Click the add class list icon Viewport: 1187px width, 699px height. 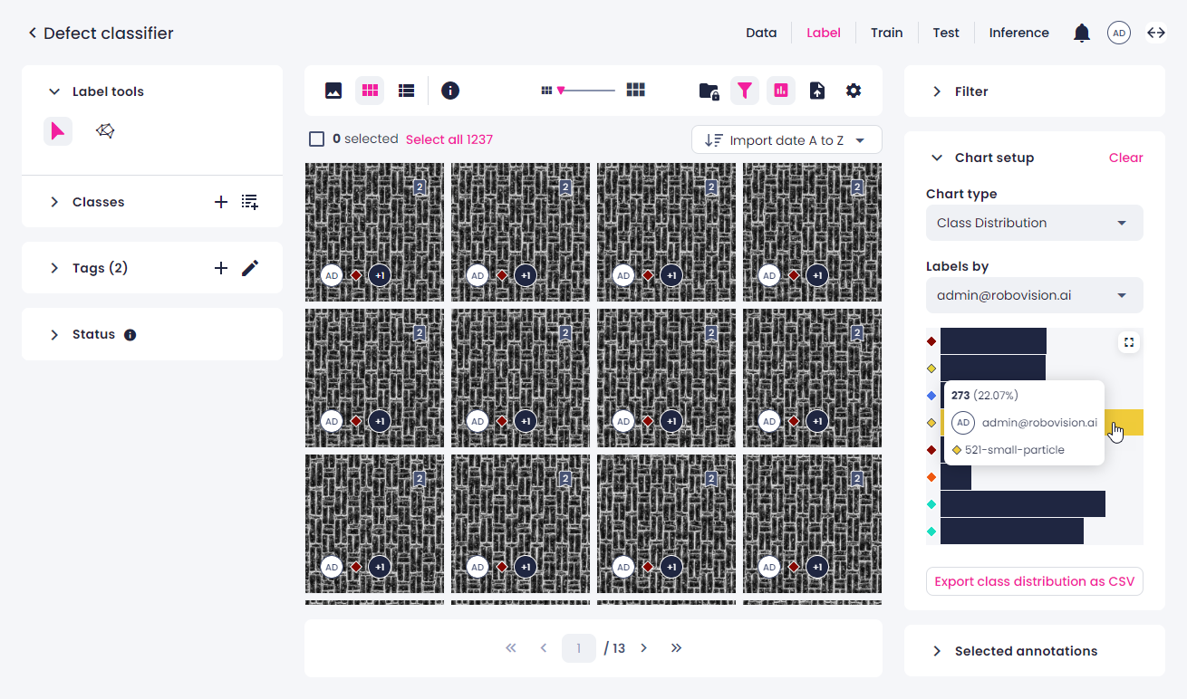[250, 202]
